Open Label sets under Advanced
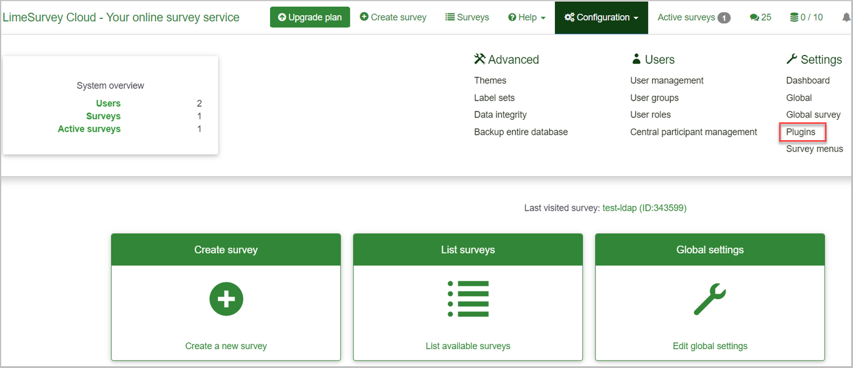Viewport: 853px width, 368px height. (494, 97)
